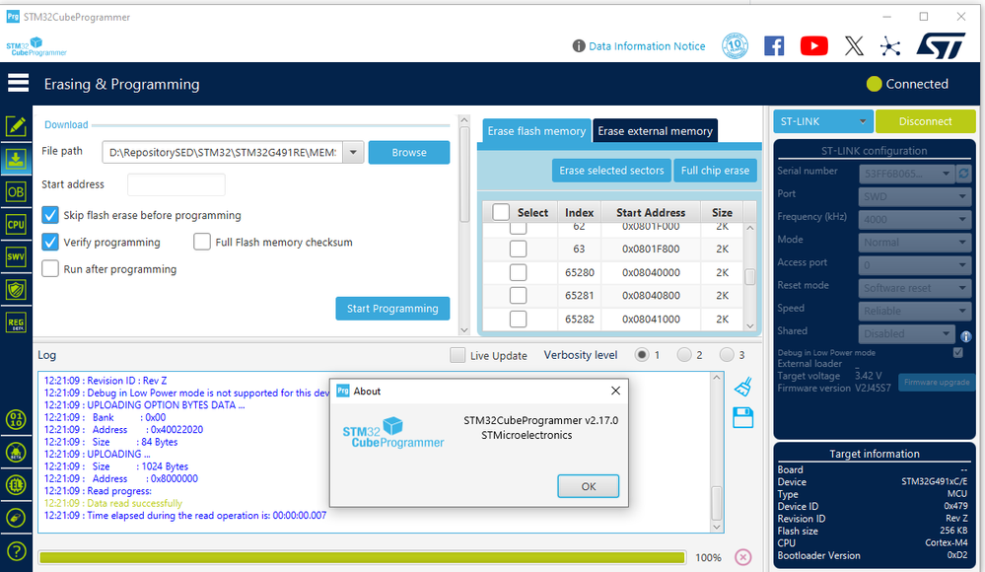Open the Facebook icon in header
Screen dimensions: 985x572
point(774,46)
